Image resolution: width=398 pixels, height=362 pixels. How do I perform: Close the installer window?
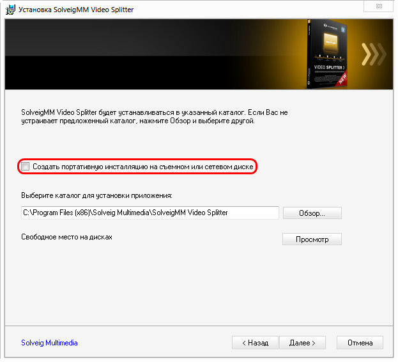point(378,6)
